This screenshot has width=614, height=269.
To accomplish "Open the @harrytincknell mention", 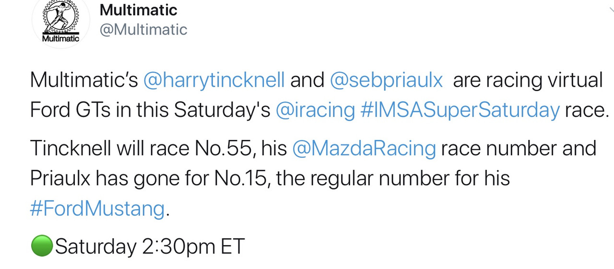I will (x=214, y=80).
